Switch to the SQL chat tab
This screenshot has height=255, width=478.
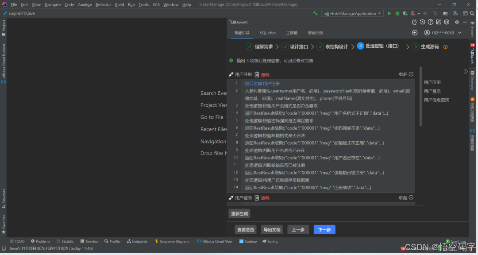click(x=268, y=33)
